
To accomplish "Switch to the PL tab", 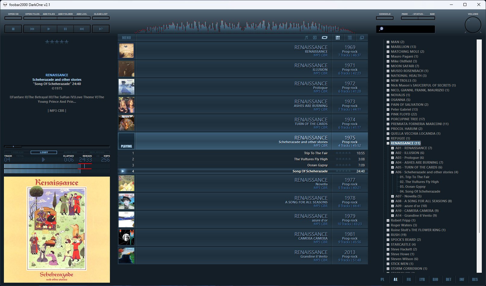I will (382, 279).
